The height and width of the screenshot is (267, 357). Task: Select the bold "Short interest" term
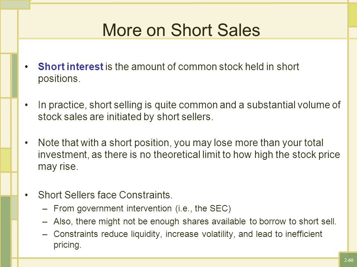[71, 66]
